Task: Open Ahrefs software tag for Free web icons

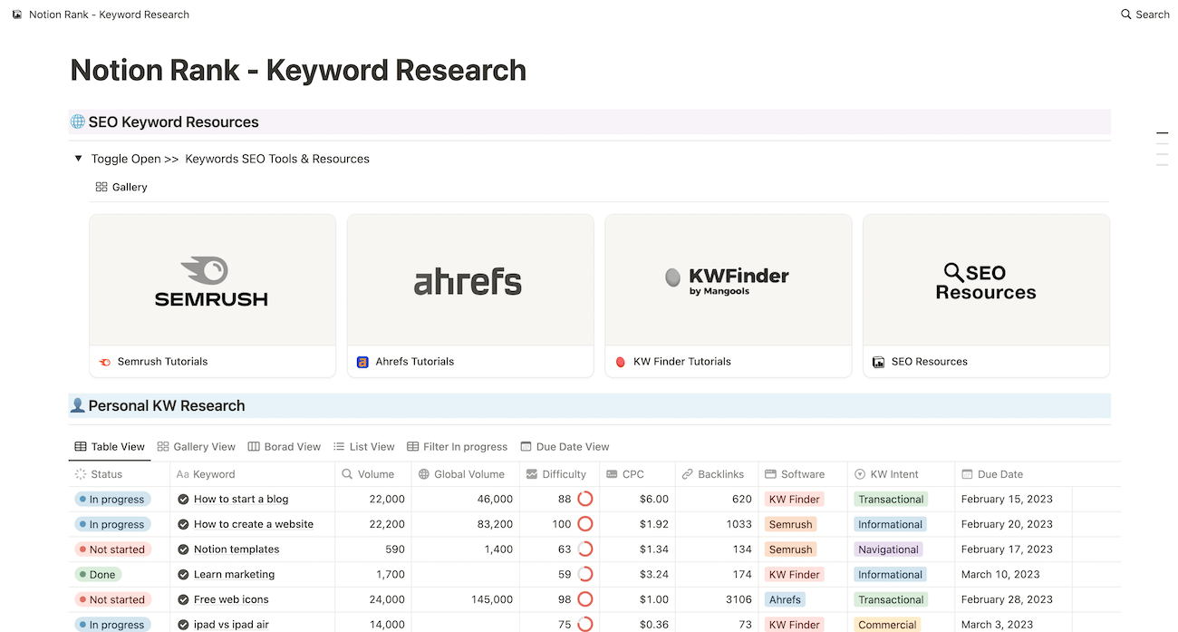Action: pyautogui.click(x=785, y=599)
